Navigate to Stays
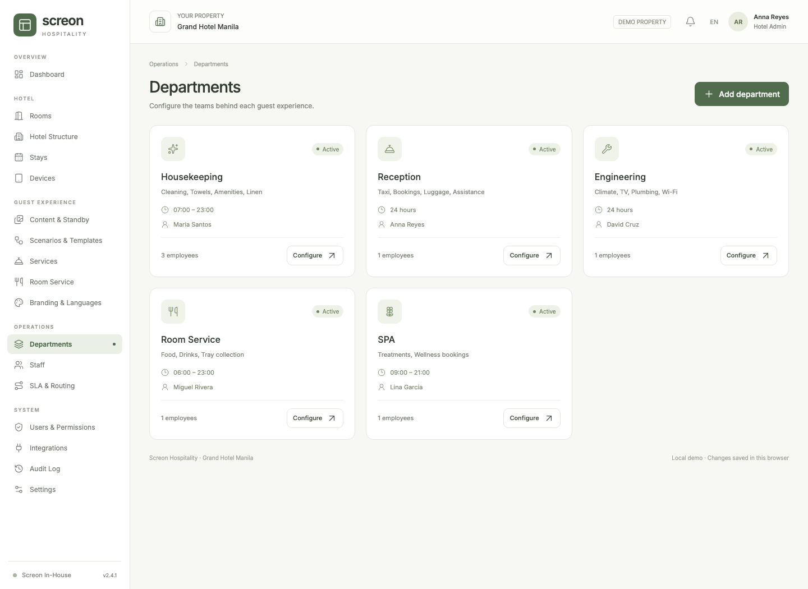Viewport: 808px width, 589px height. click(65, 158)
